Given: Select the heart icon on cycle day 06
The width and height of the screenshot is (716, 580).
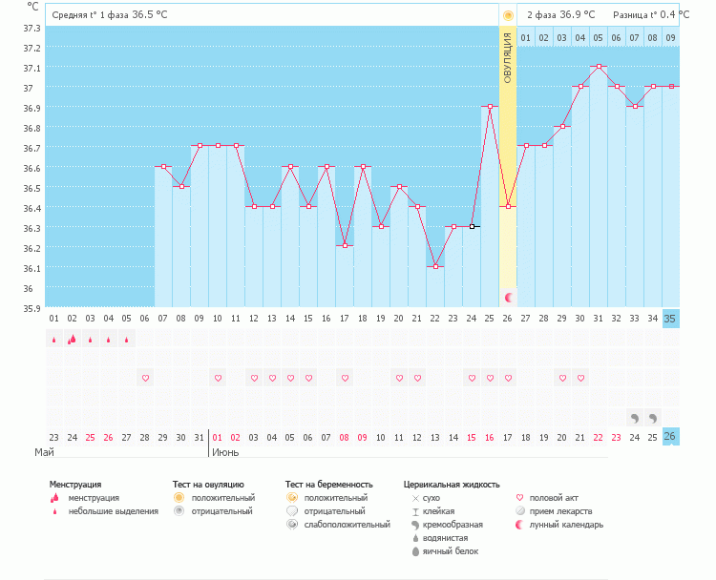Looking at the screenshot, I should tap(145, 379).
